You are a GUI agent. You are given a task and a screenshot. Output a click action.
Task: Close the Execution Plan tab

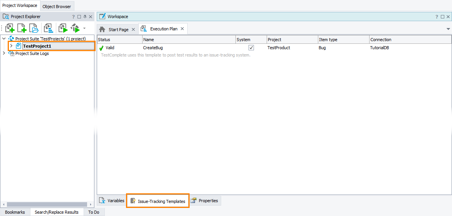click(182, 29)
